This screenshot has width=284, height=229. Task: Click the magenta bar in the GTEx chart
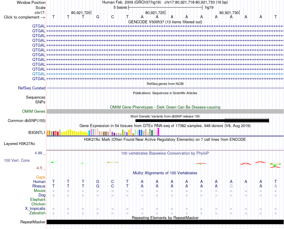coord(158,132)
